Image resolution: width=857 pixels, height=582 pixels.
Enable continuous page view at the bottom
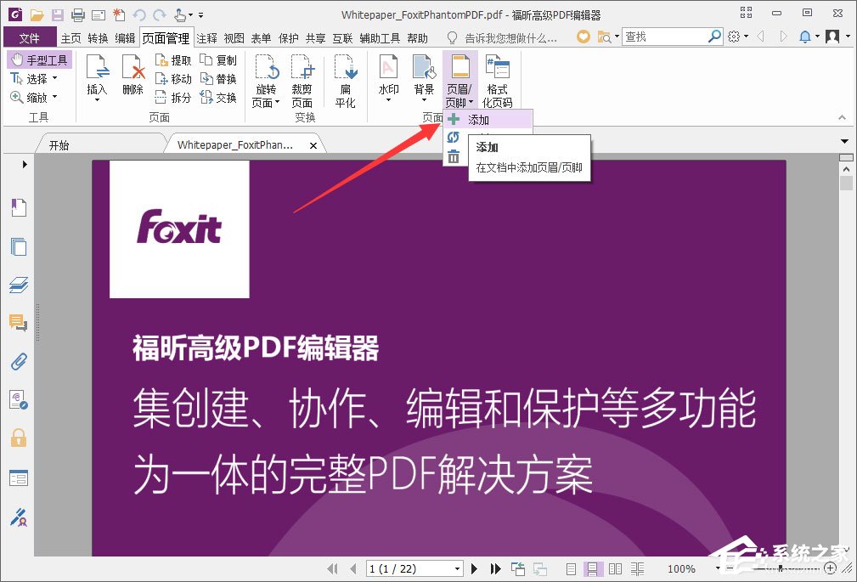click(592, 568)
